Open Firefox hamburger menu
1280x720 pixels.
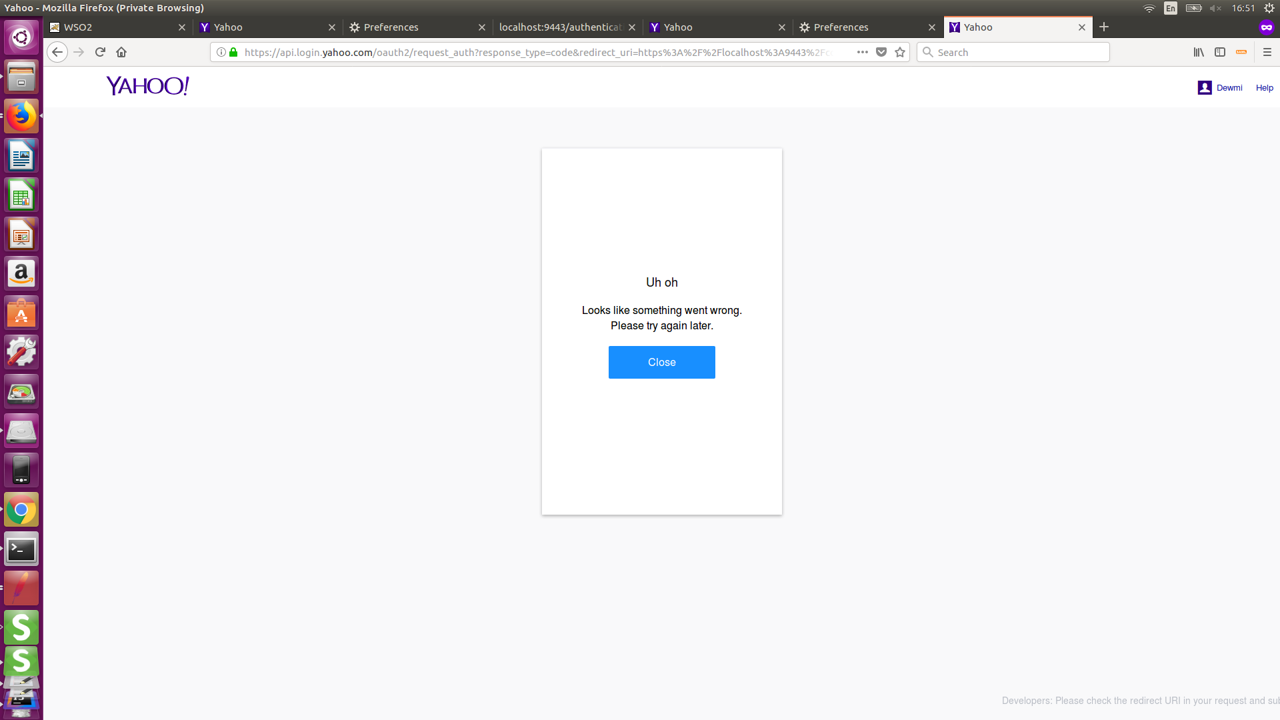(x=1267, y=52)
